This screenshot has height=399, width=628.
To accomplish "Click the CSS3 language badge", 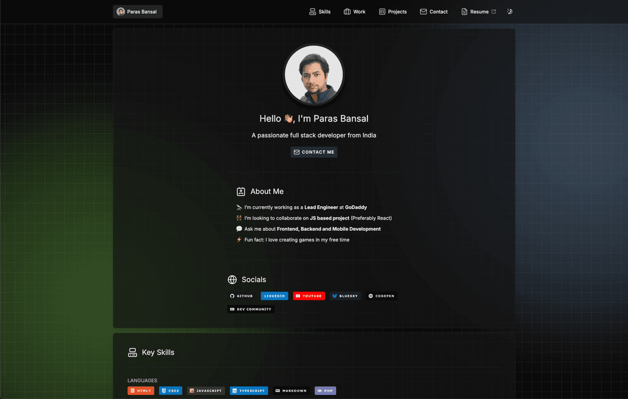I will coord(170,391).
